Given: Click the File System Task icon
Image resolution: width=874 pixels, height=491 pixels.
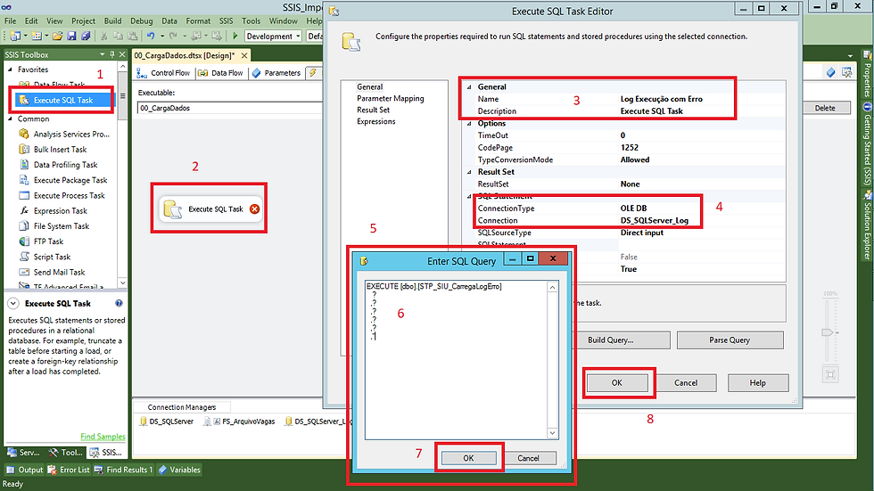Looking at the screenshot, I should click(24, 226).
